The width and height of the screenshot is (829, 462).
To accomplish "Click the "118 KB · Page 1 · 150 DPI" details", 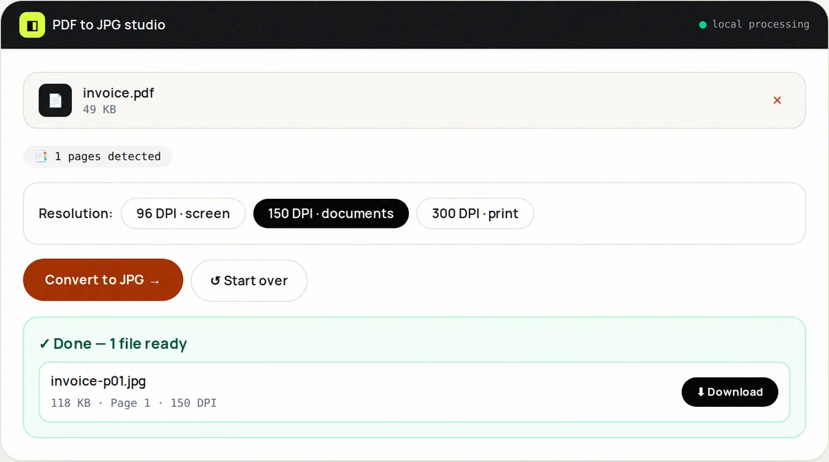I will (134, 403).
